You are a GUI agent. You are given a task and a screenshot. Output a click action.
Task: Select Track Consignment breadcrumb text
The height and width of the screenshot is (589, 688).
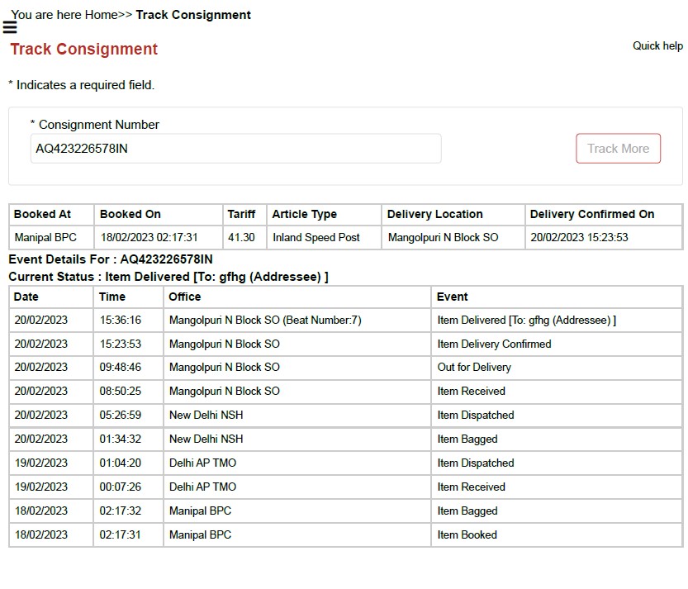coord(193,15)
